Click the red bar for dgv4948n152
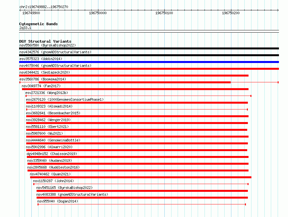Screen dimensions: 288x217 tap(138, 157)
